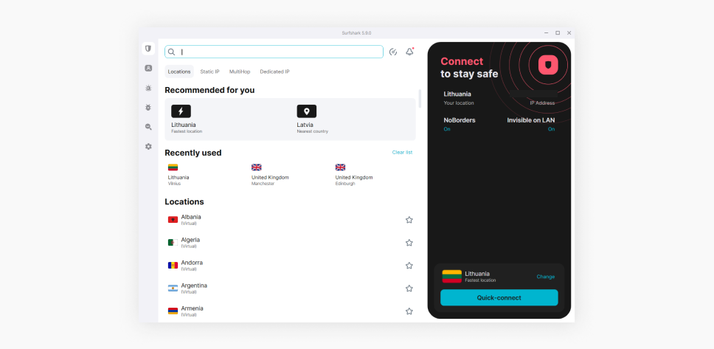Select Lithuania Vilnius recent entry
714x349 pixels.
pos(178,173)
